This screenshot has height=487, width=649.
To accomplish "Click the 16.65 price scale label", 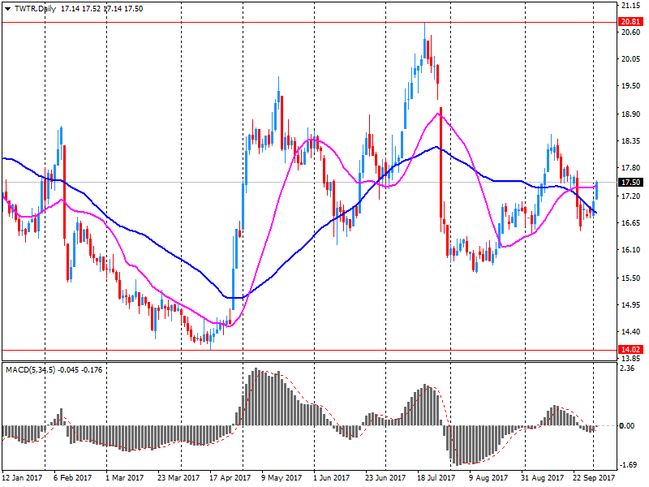I will pyautogui.click(x=631, y=222).
